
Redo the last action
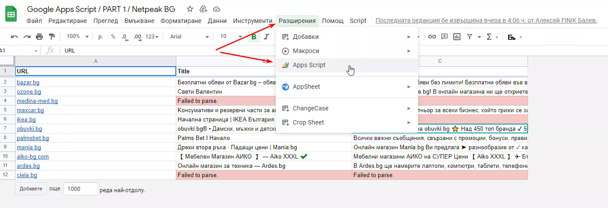pyautogui.click(x=27, y=37)
